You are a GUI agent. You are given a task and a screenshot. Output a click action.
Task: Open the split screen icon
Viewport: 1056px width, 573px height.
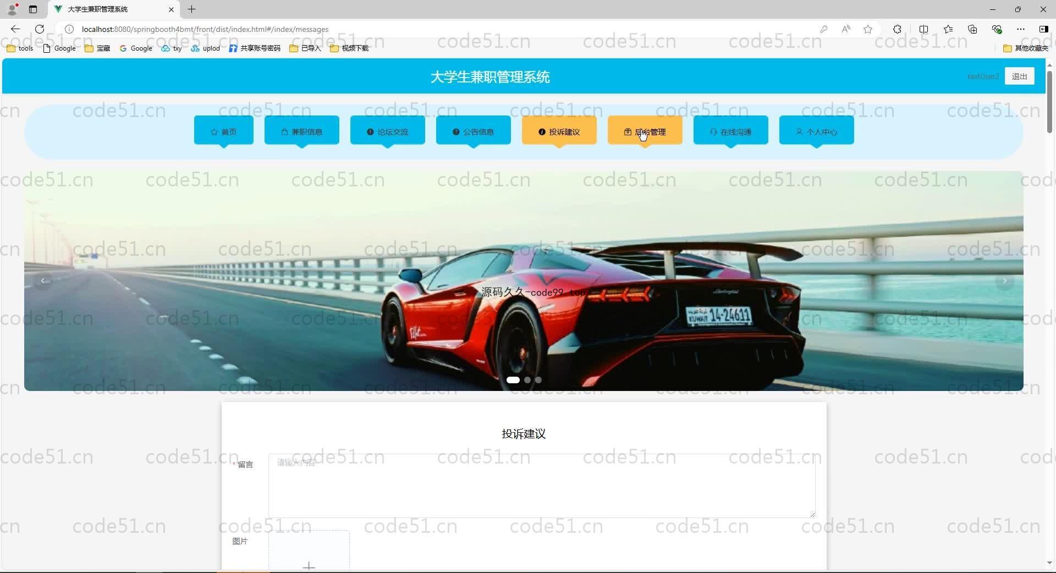click(923, 29)
